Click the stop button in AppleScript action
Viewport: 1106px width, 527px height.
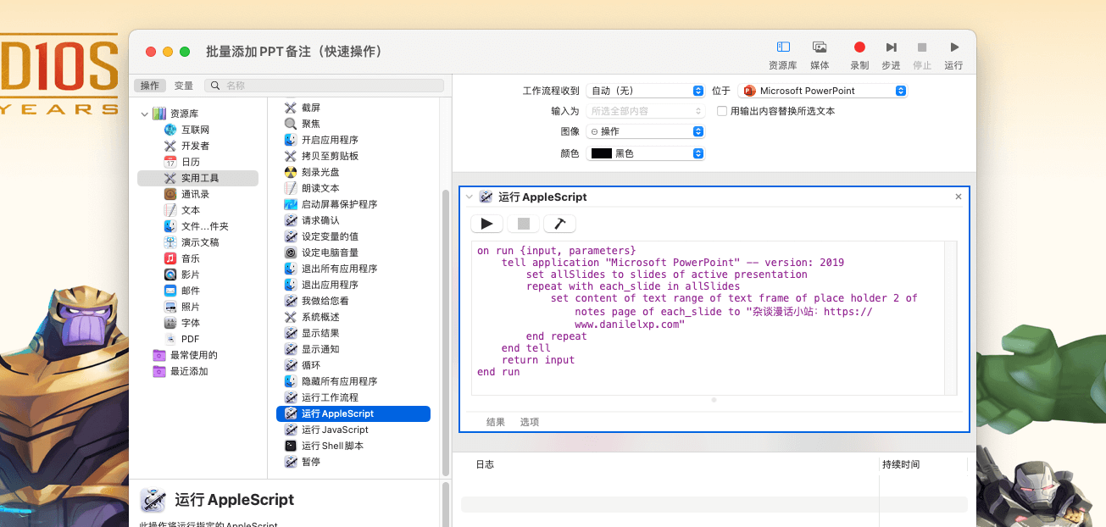click(523, 224)
